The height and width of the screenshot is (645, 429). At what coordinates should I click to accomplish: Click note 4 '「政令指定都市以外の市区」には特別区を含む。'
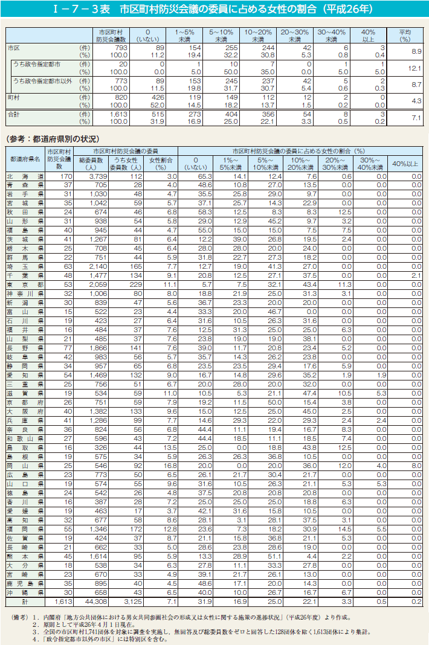[105, 640]
